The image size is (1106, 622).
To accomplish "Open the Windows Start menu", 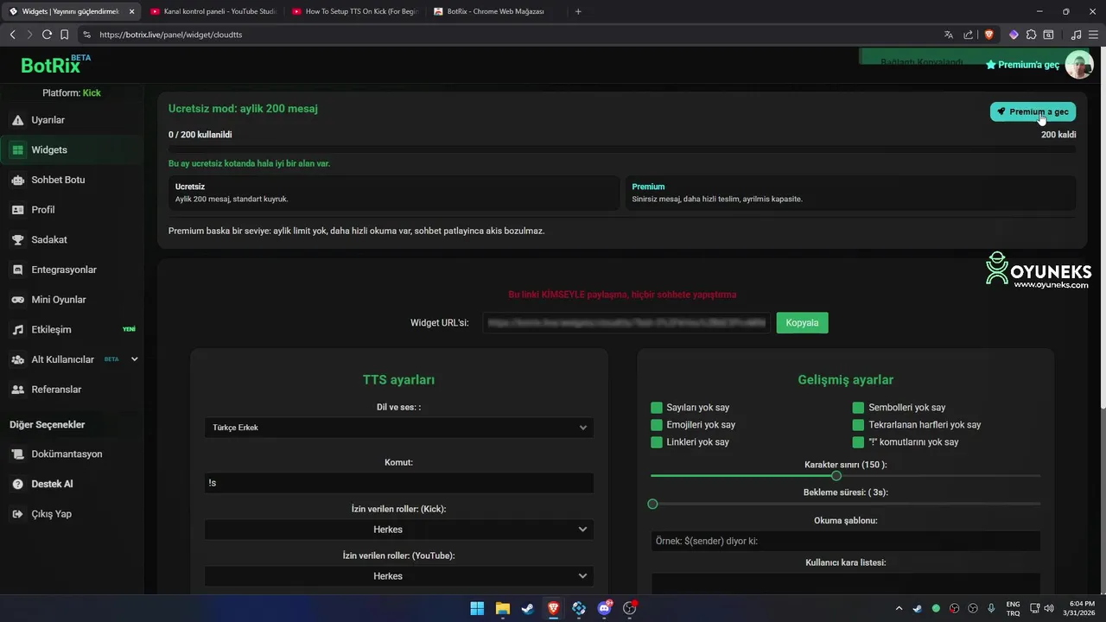I will (477, 608).
